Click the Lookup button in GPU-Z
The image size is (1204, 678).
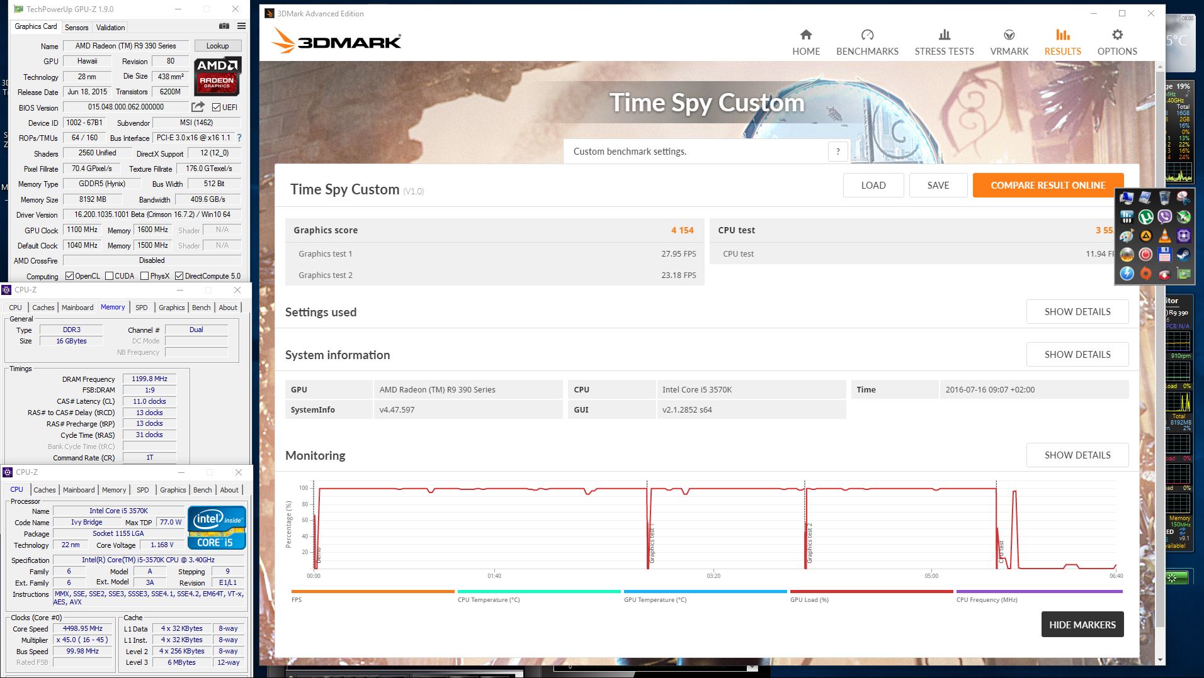217,45
